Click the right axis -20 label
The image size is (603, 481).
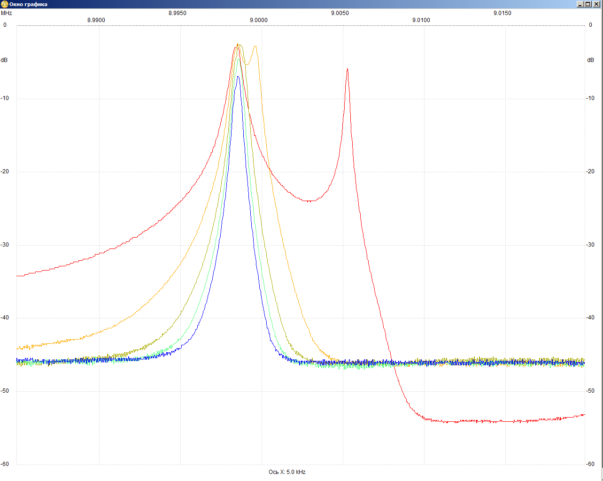coord(590,171)
